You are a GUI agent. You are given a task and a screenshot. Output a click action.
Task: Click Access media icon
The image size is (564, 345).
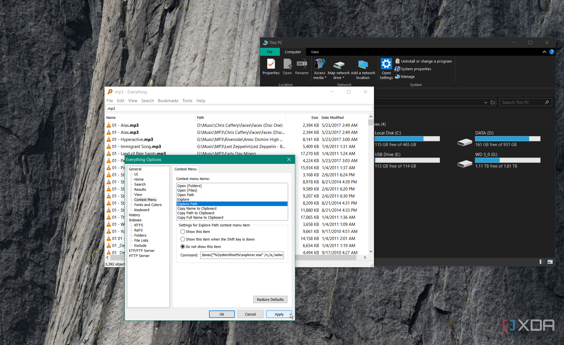pos(320,64)
